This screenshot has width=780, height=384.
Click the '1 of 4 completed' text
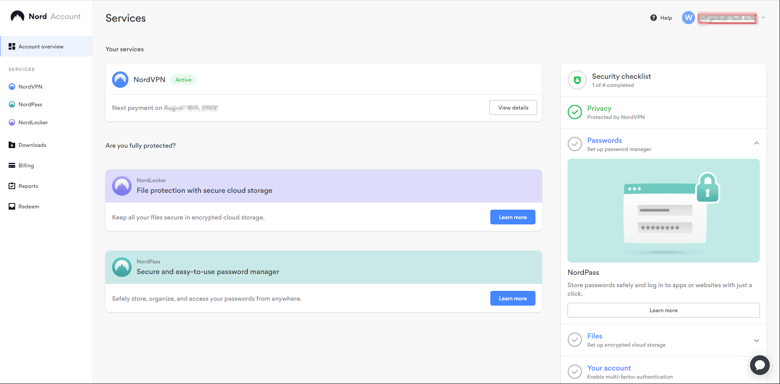[x=613, y=85]
